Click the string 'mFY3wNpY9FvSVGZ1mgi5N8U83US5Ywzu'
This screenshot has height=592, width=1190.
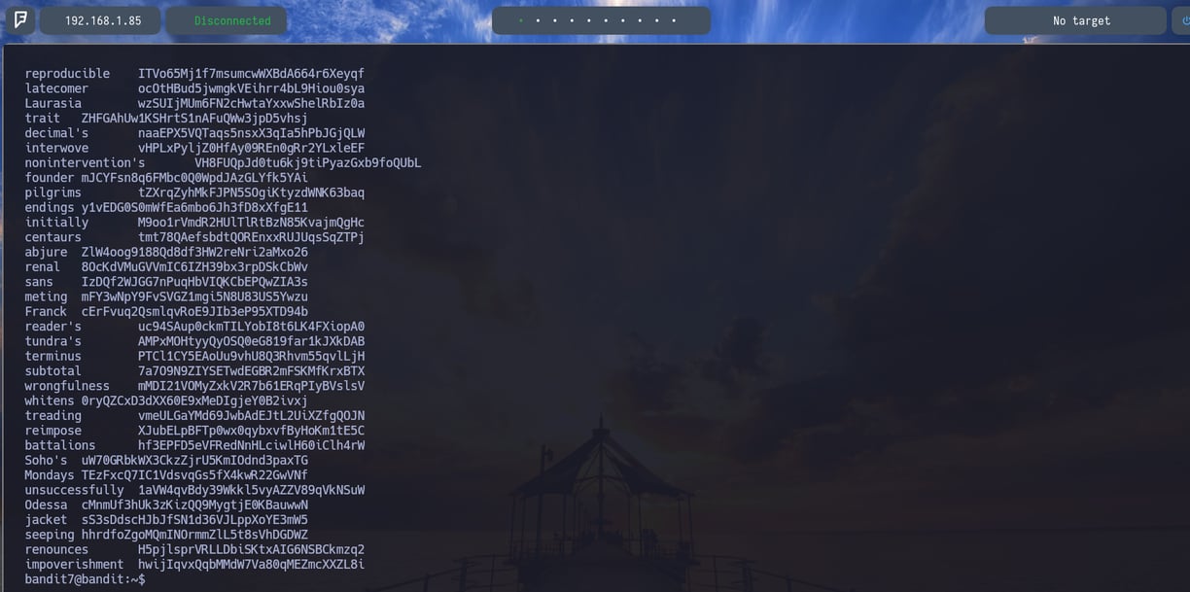194,297
